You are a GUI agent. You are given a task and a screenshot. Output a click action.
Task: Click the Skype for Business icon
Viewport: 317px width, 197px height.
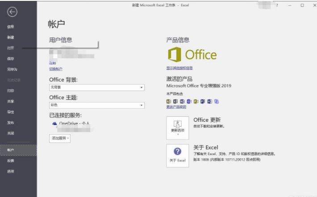coord(217,101)
